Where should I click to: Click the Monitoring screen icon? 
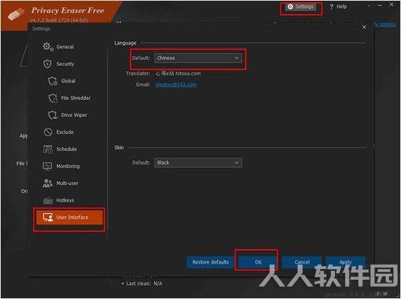(47, 166)
